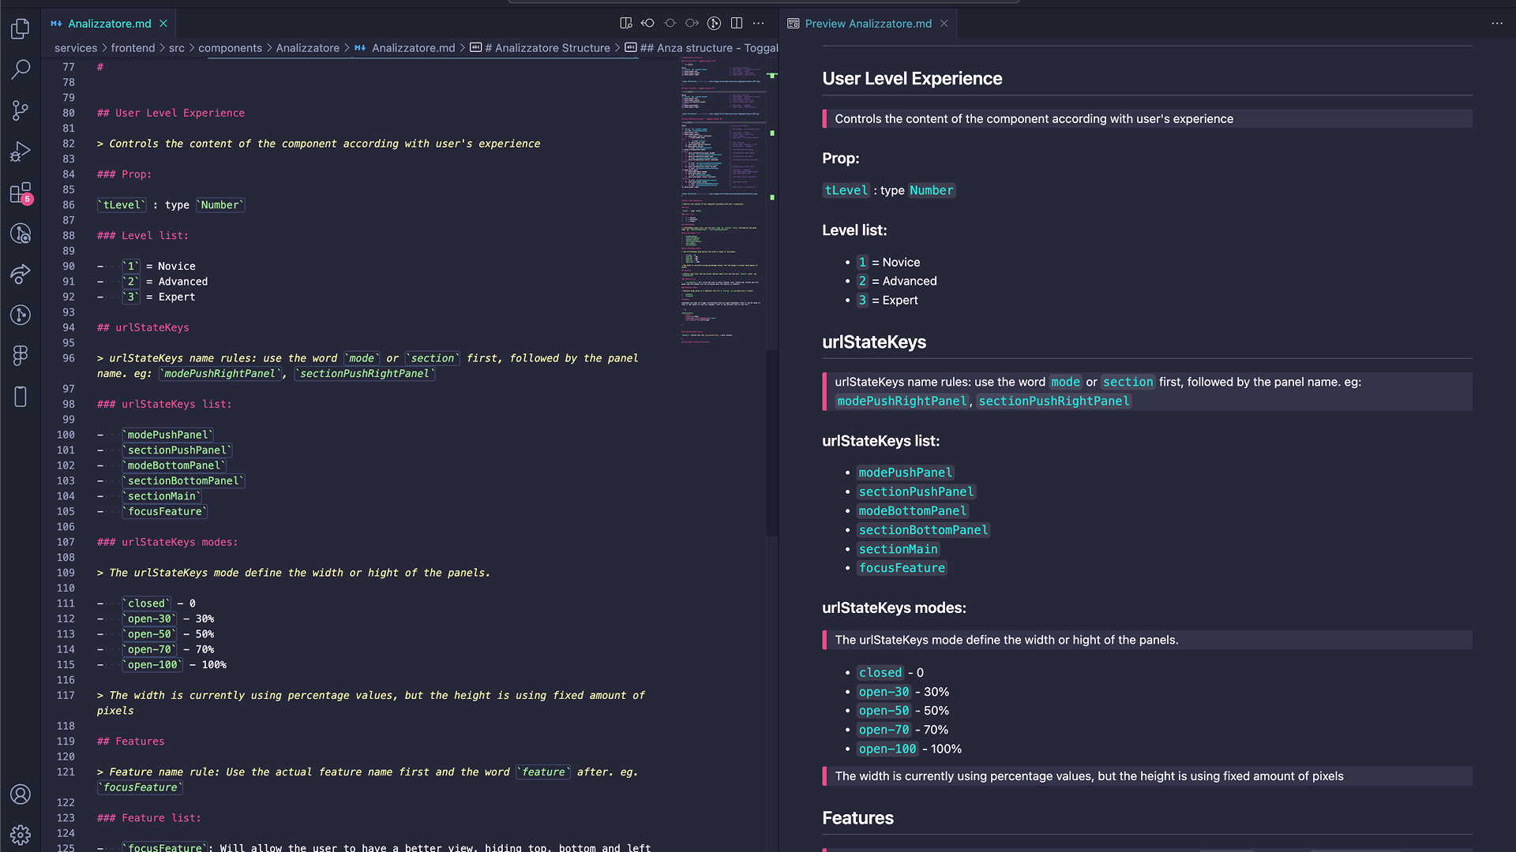Switch to the Analizzatore.md editor tab

109,24
